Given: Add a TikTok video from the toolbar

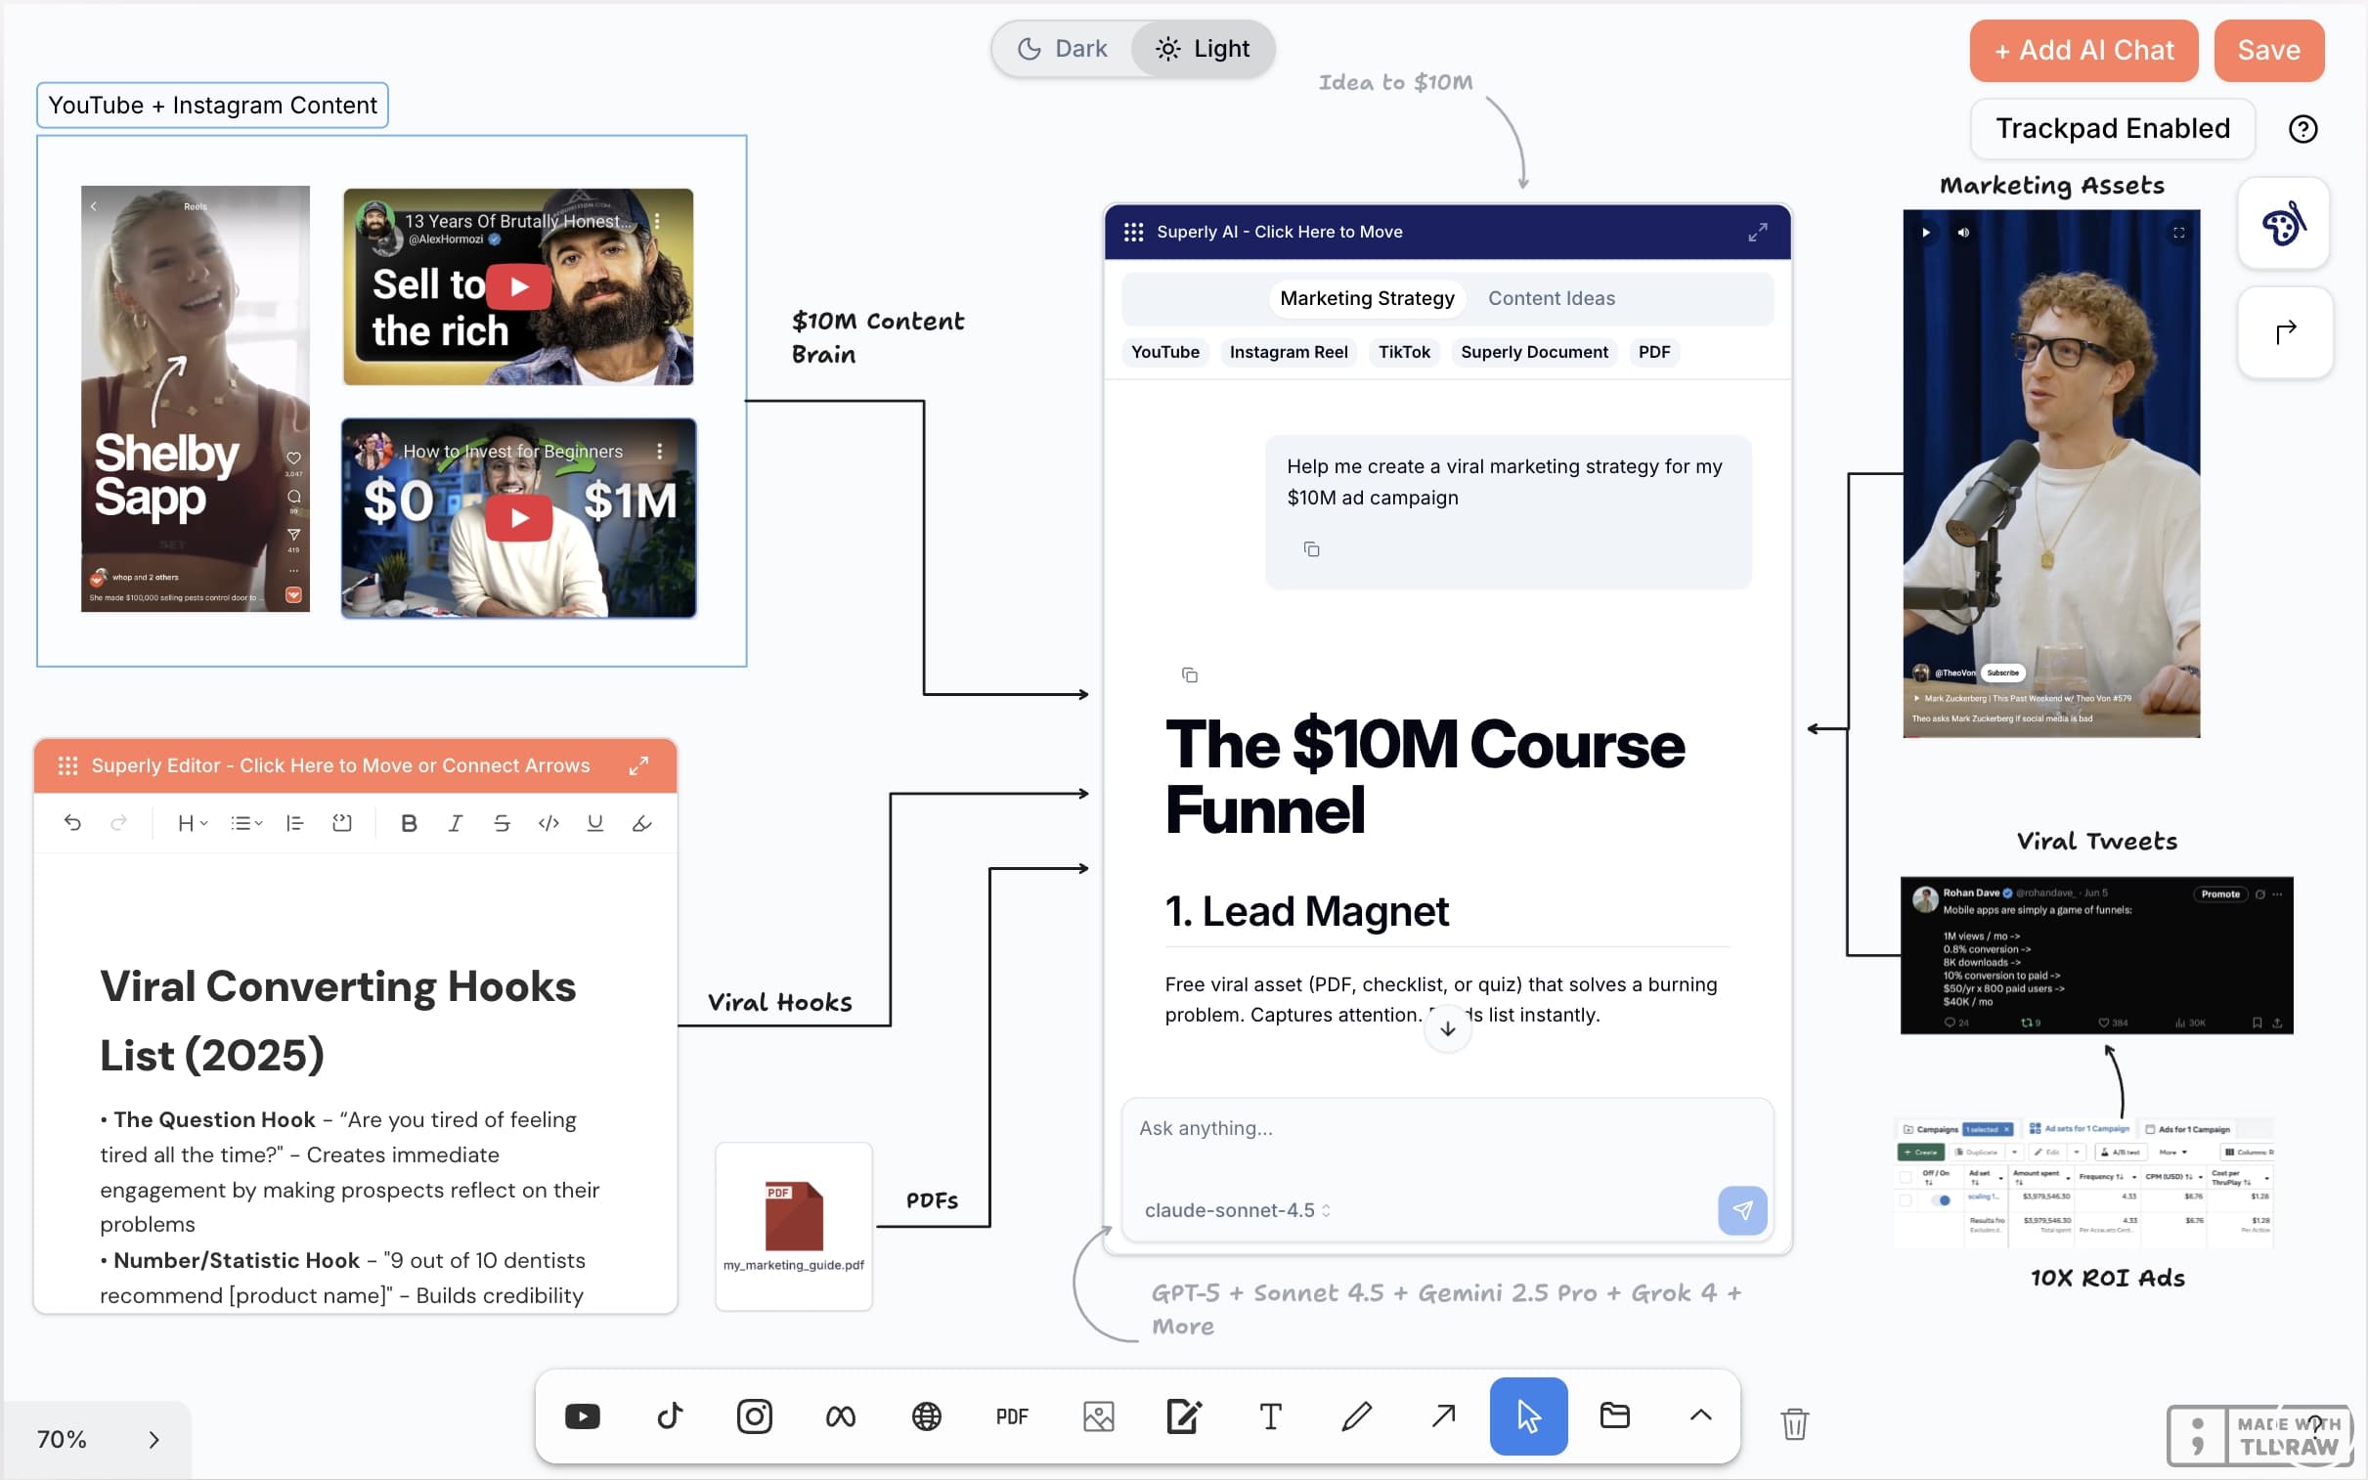Looking at the screenshot, I should [670, 1416].
